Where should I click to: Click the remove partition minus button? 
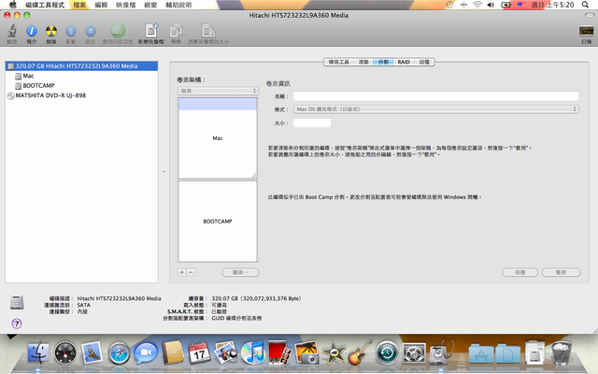[x=191, y=272]
